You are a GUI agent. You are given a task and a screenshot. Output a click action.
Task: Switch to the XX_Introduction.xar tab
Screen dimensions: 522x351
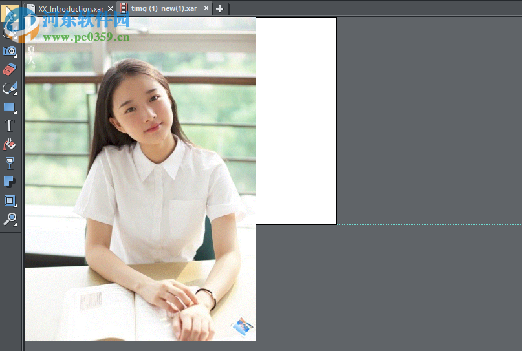(71, 9)
